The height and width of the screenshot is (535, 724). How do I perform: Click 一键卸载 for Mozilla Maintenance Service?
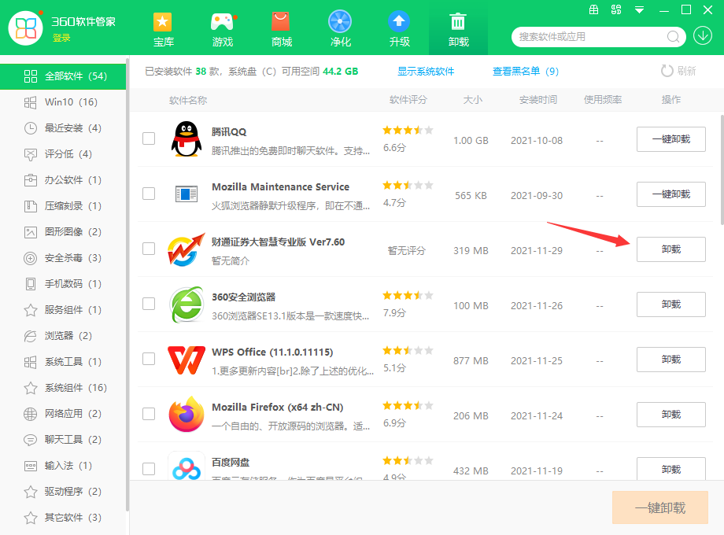click(671, 194)
